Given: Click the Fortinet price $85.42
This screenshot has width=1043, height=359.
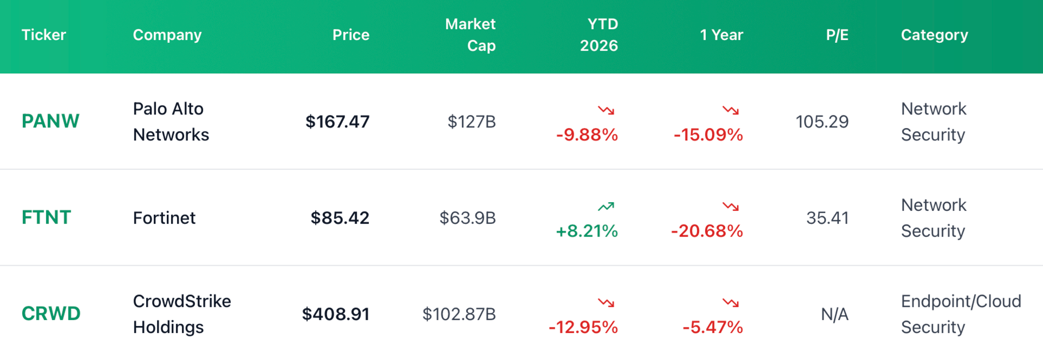Looking at the screenshot, I should (340, 218).
